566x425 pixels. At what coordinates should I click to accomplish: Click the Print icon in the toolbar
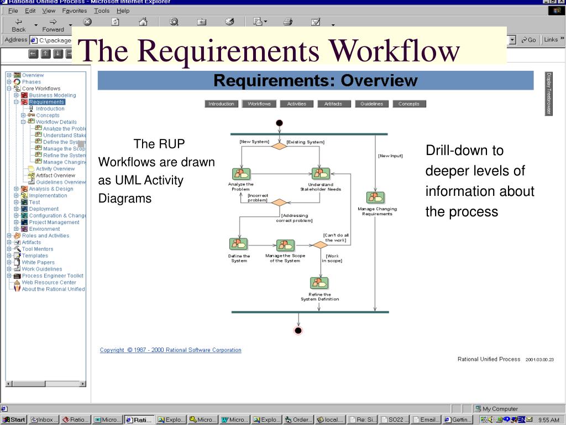pyautogui.click(x=287, y=22)
